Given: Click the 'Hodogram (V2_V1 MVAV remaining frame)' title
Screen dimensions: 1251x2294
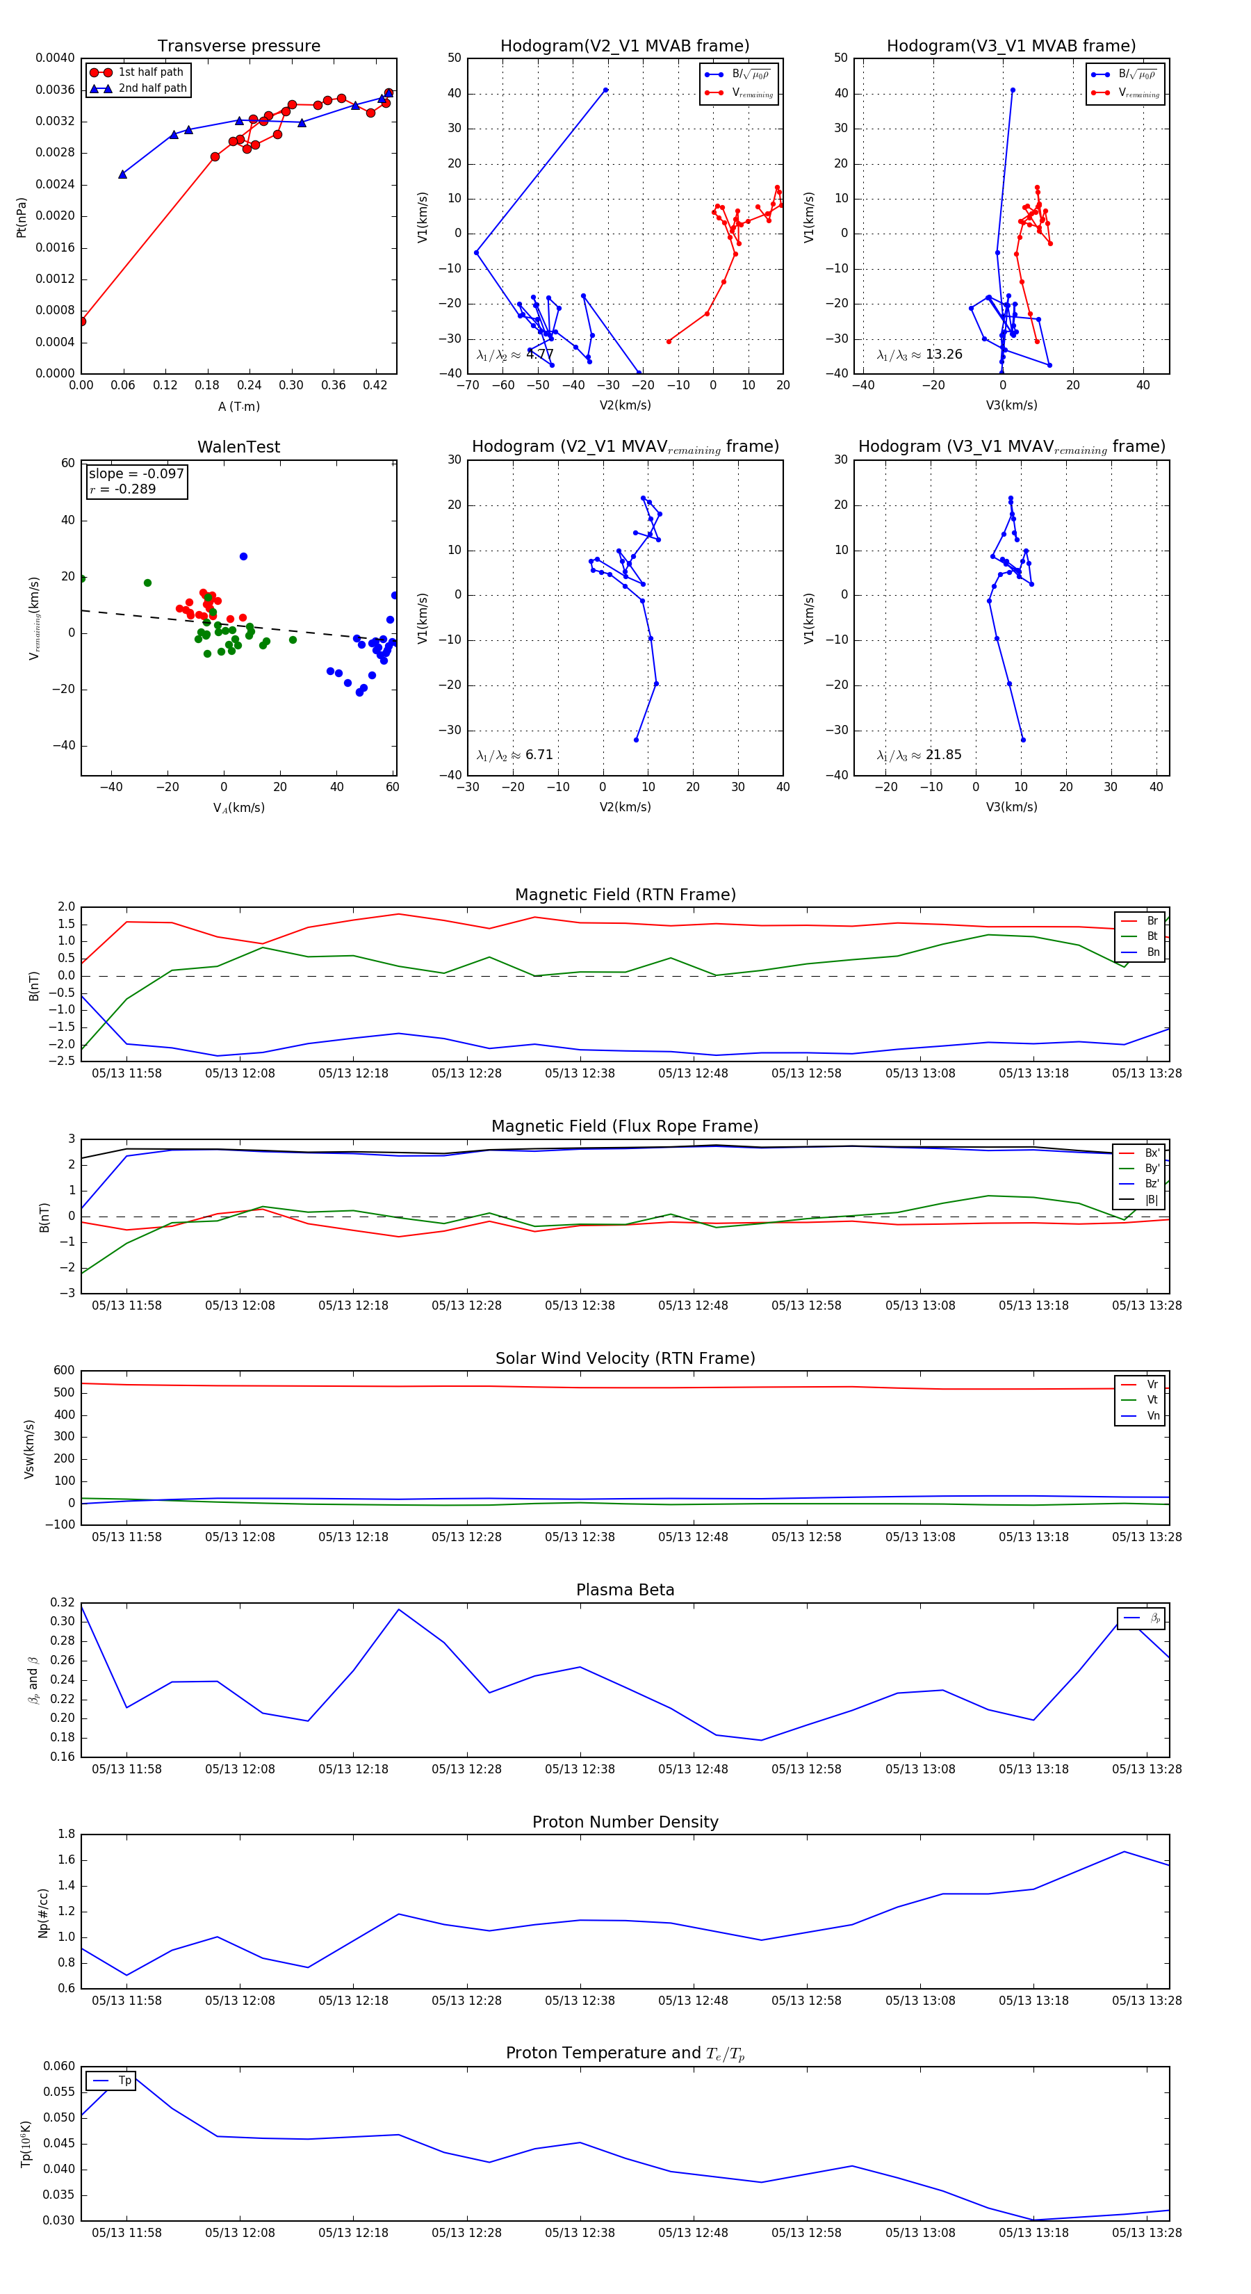Looking at the screenshot, I should [x=625, y=447].
